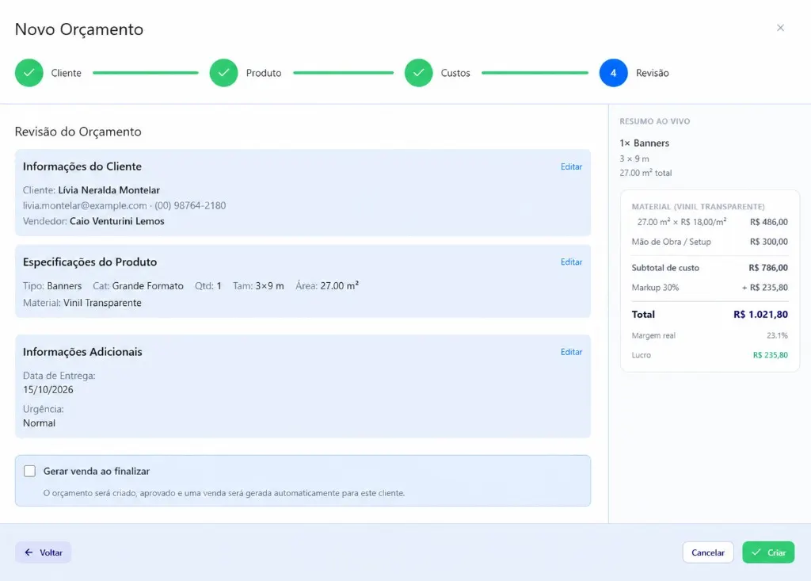Screen dimensions: 811x581
Task: Select the Produto step label
Action: 264,73
